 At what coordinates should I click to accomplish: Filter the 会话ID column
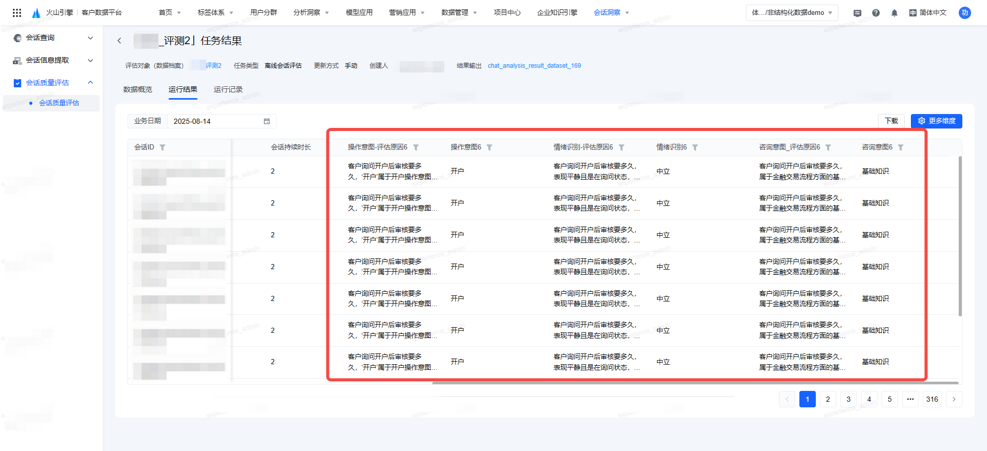[x=162, y=147]
